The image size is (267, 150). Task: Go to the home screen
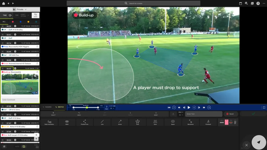point(3,3)
